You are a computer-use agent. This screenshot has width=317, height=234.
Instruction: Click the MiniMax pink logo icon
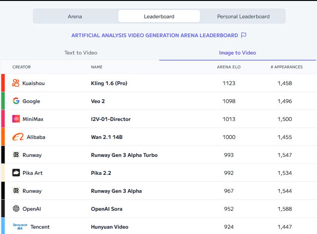pyautogui.click(x=16, y=119)
